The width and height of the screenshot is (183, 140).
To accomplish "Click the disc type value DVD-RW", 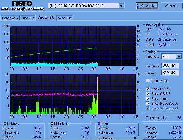I will (164, 29).
